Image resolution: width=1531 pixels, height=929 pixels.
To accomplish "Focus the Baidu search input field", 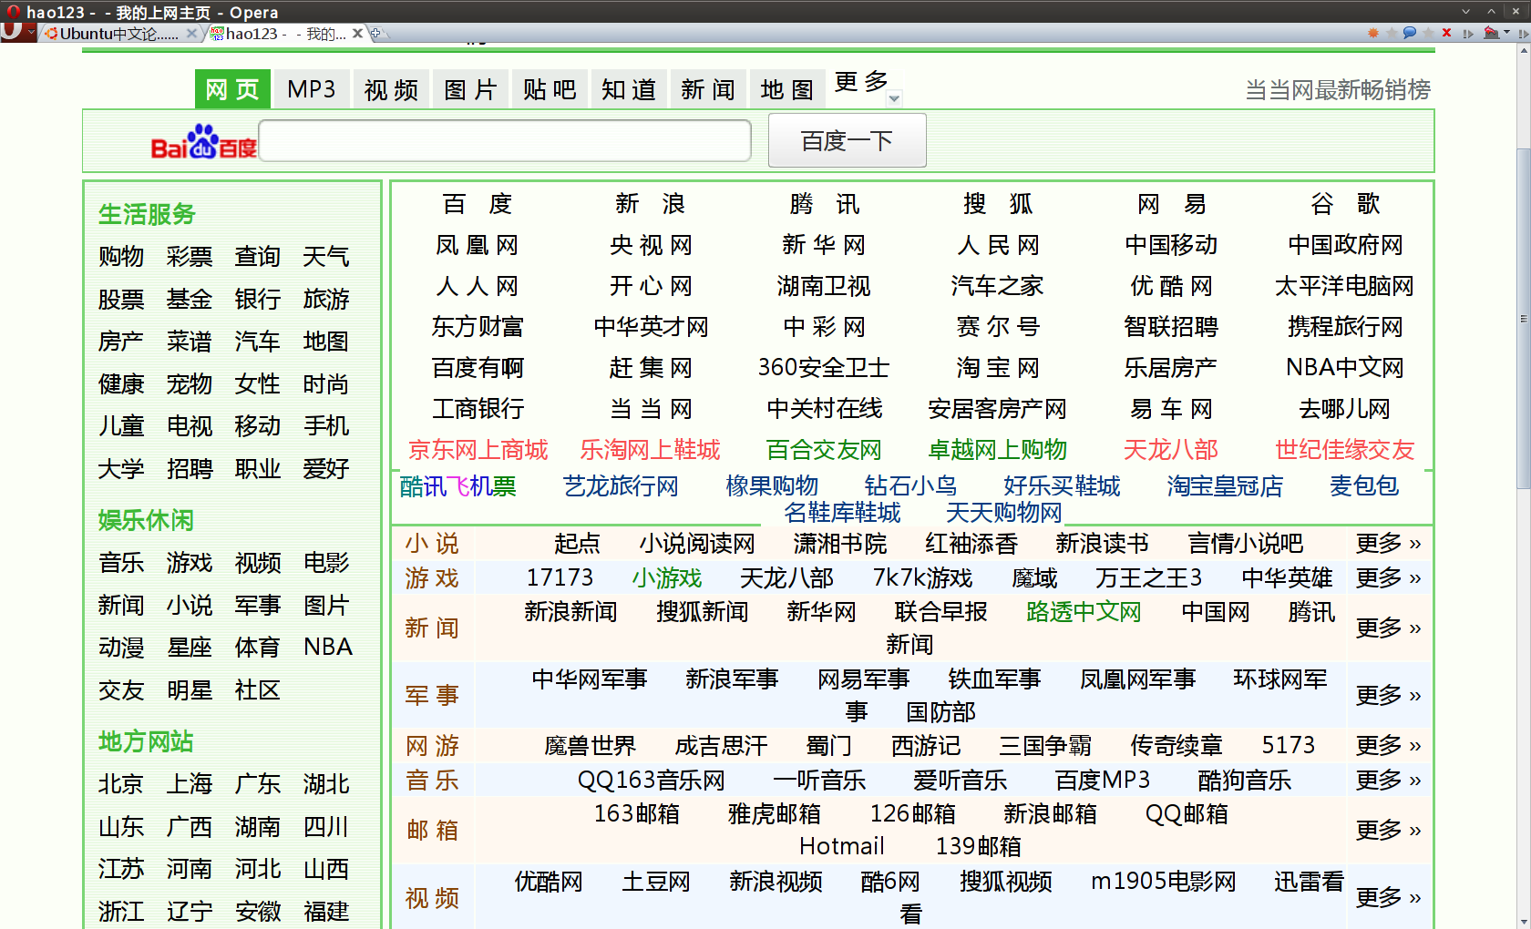I will [x=506, y=140].
